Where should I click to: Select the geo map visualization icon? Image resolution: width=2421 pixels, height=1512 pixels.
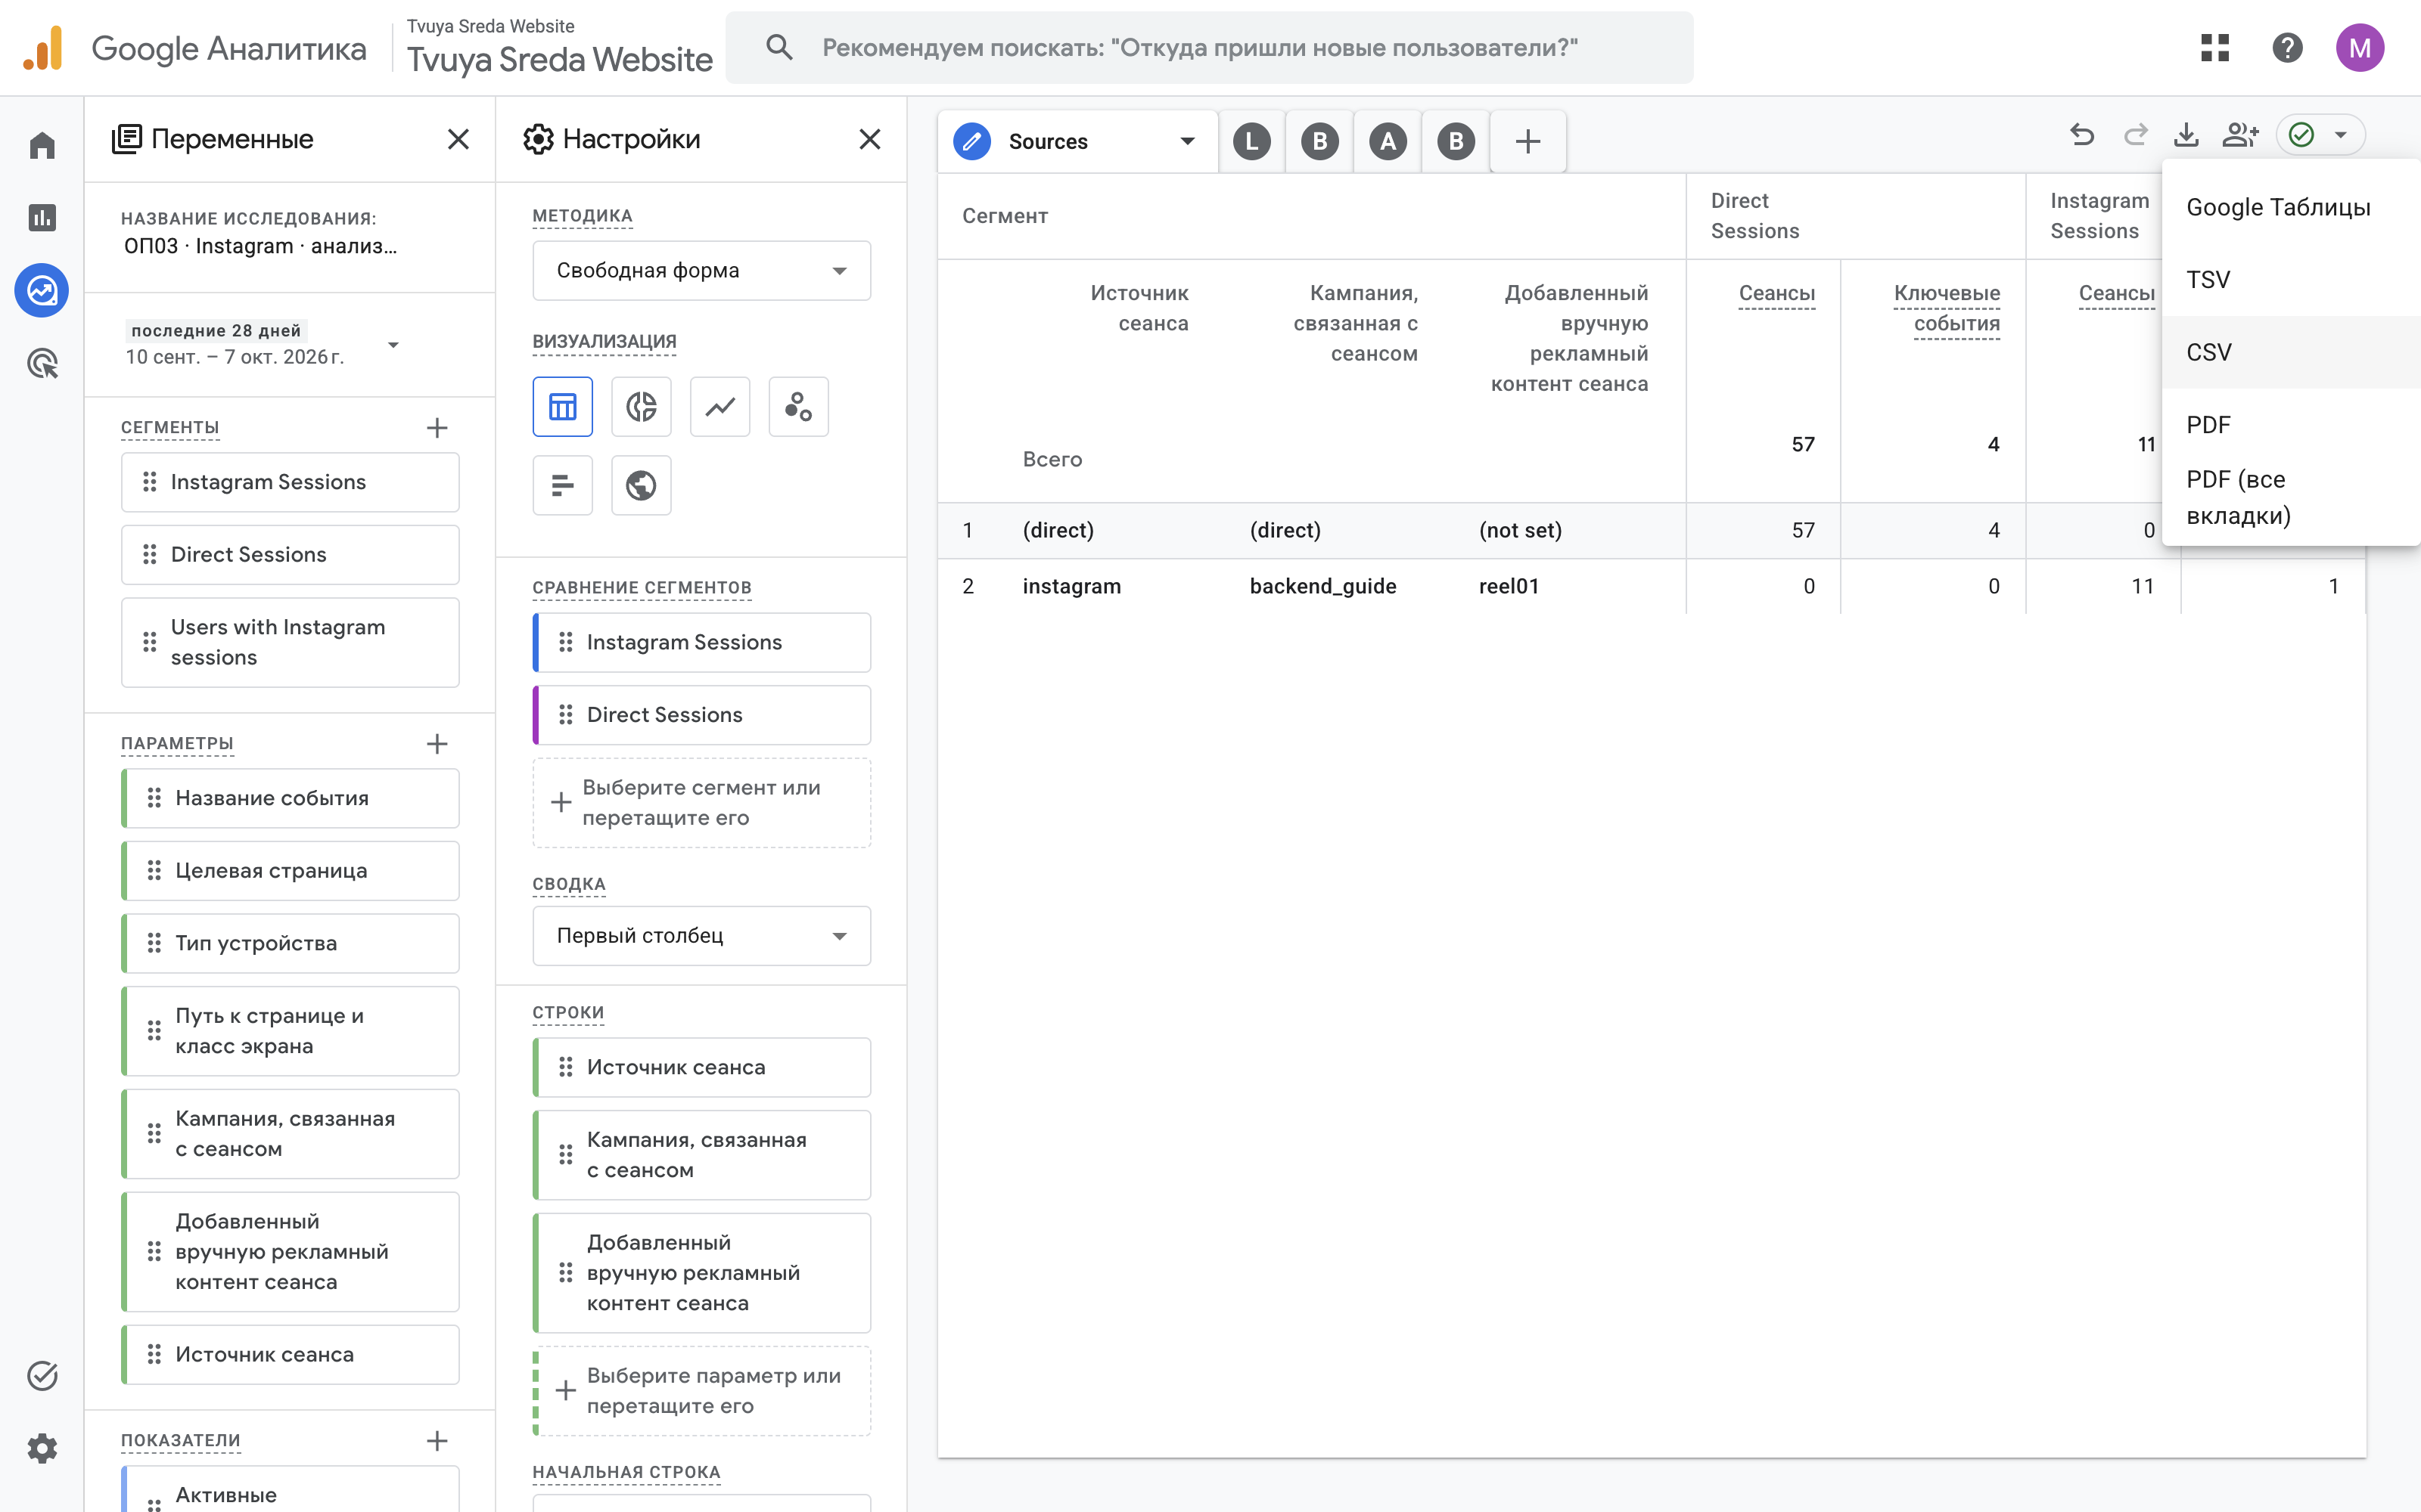pos(642,486)
